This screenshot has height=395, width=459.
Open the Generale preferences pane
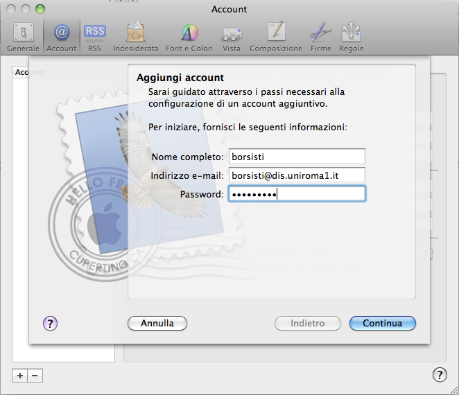point(23,37)
